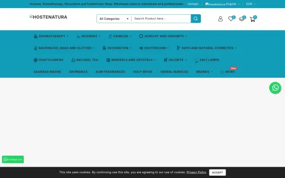The width and height of the screenshot is (285, 178).
Task: Open the Holy Wood menu item
Action: (x=142, y=72)
